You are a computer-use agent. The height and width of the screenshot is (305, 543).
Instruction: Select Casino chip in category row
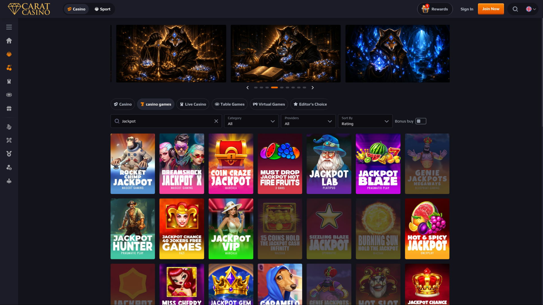pyautogui.click(x=123, y=104)
